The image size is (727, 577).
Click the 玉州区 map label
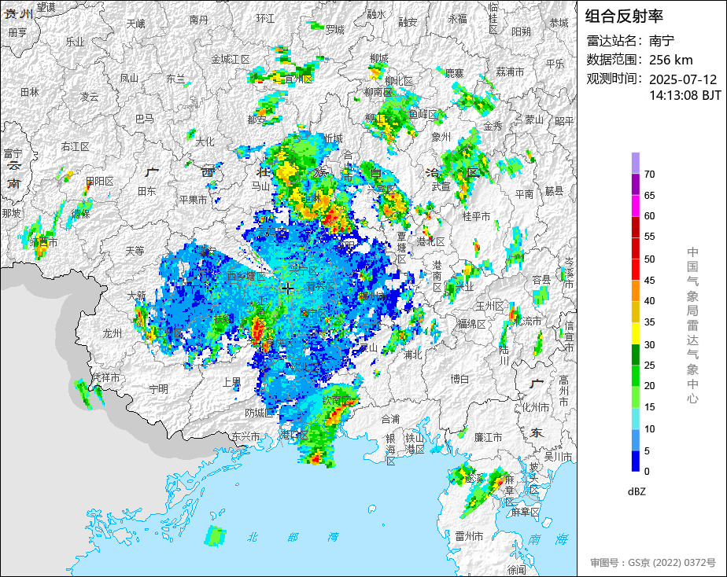pos(490,306)
